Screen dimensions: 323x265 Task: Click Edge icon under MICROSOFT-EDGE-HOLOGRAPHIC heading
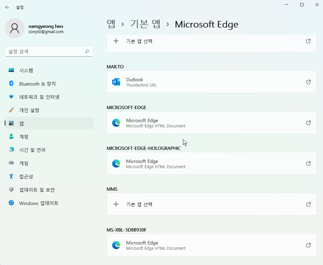(x=116, y=164)
